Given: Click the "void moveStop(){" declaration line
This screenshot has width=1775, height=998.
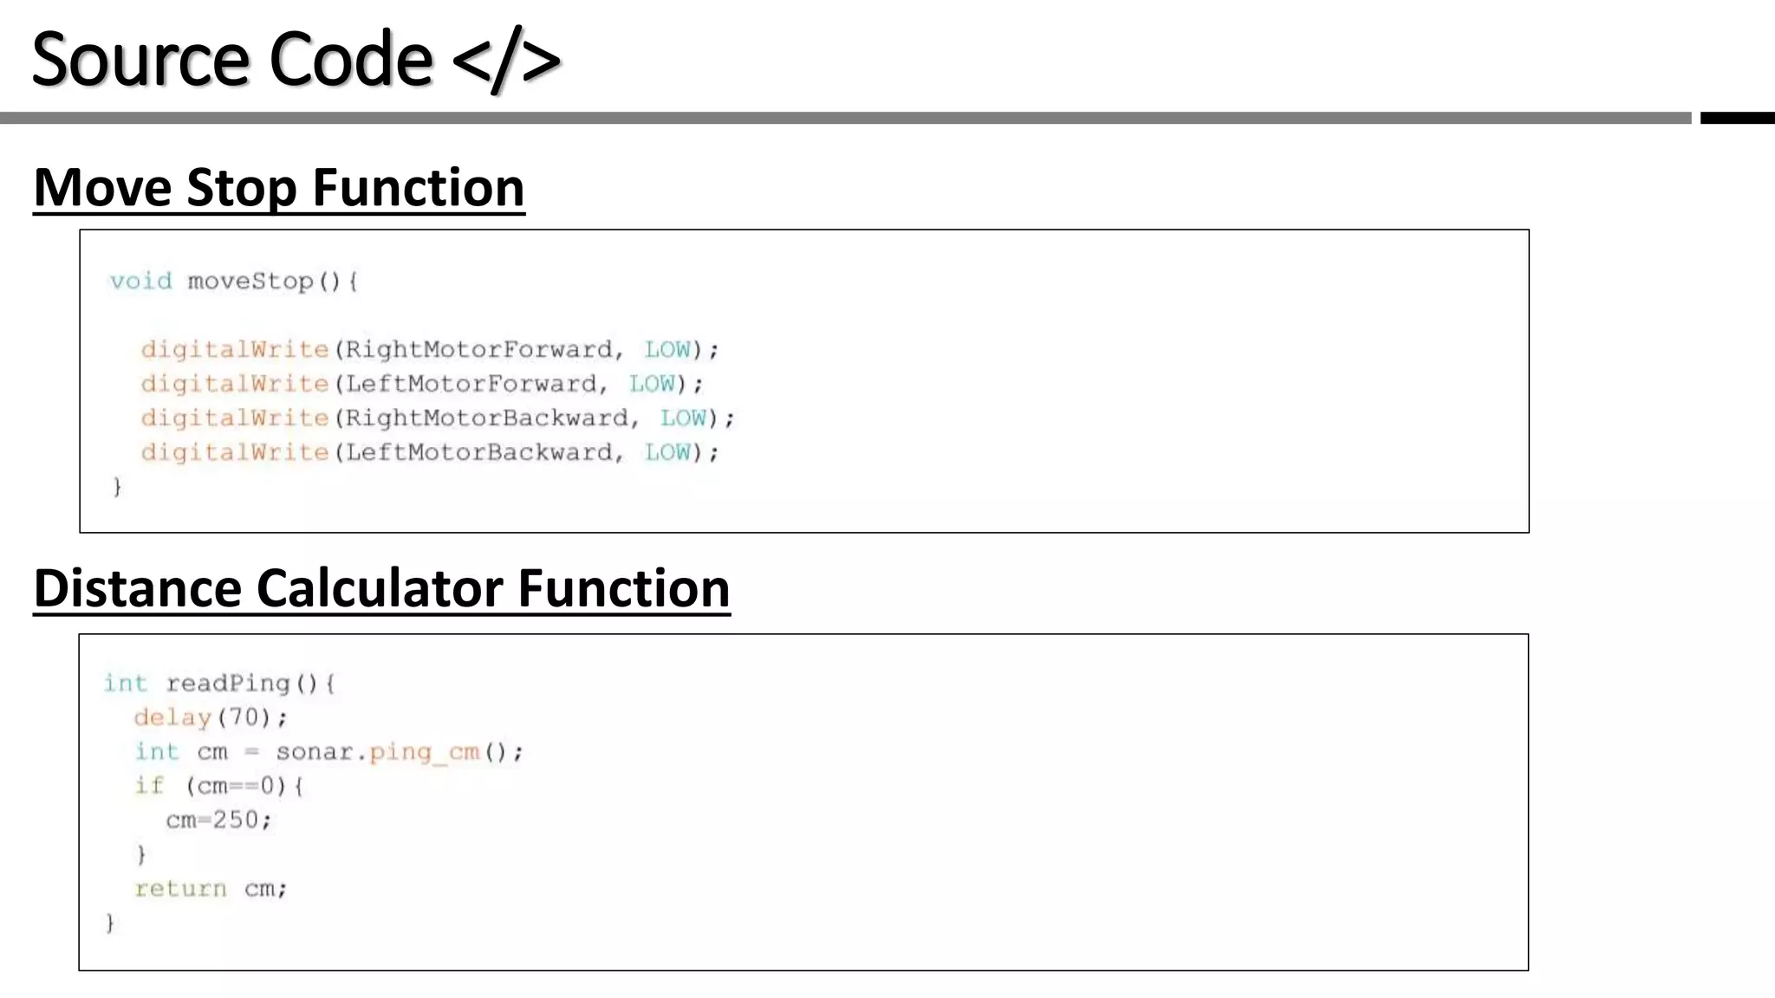Looking at the screenshot, I should point(234,282).
